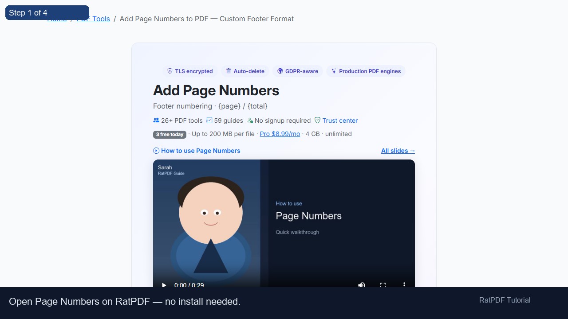The image size is (568, 319).
Task: Click the checklist icon beside 59 guides
Action: (209, 120)
